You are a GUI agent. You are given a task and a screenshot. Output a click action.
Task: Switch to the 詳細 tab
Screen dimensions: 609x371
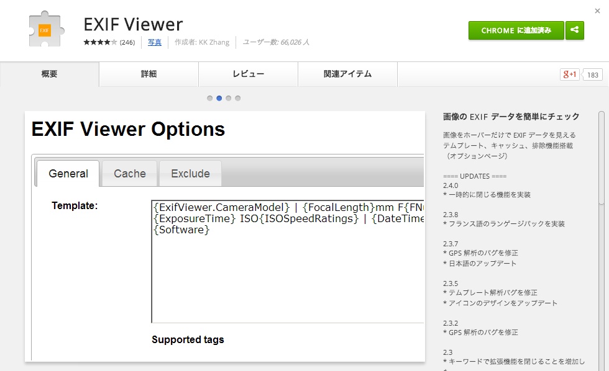tap(149, 74)
